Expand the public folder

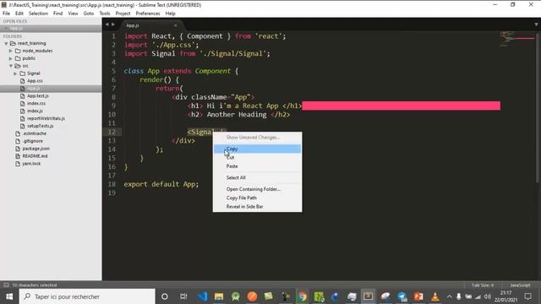[11, 58]
